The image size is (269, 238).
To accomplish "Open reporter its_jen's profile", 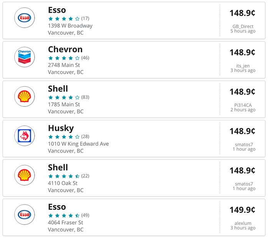I will (x=243, y=66).
